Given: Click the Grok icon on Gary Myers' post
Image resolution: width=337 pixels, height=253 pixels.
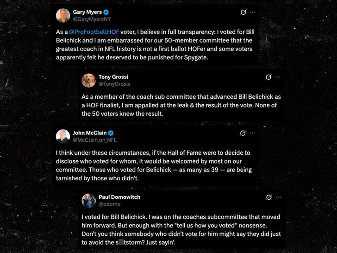Looking at the screenshot, I should 243,12.
